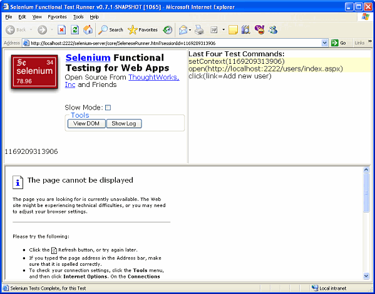Click the error page vertical scrollbar thumb

point(366,193)
